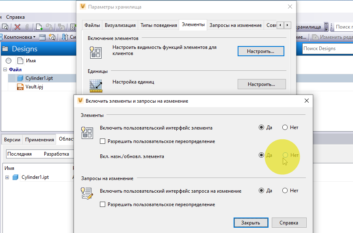
Task: Click the Поиск Designs search field
Action: tap(327, 48)
